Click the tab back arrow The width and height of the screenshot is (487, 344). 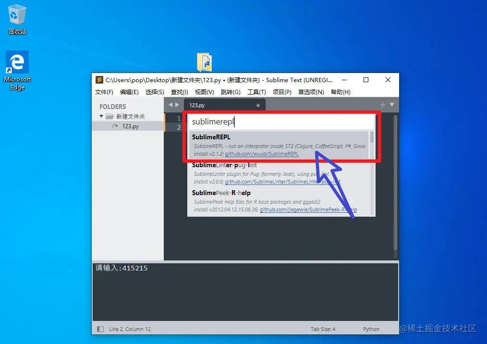(170, 105)
